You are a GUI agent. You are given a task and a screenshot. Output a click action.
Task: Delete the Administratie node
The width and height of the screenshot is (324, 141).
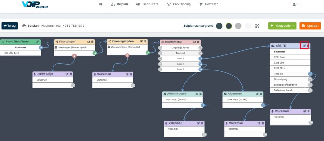point(200,94)
